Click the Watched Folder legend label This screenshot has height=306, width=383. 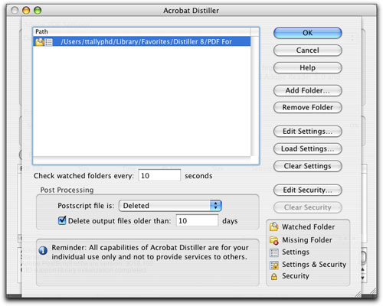pyautogui.click(x=308, y=226)
